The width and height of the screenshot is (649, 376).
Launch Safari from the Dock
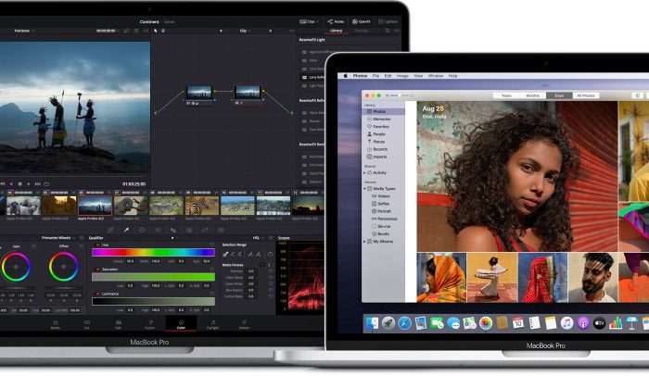click(404, 323)
